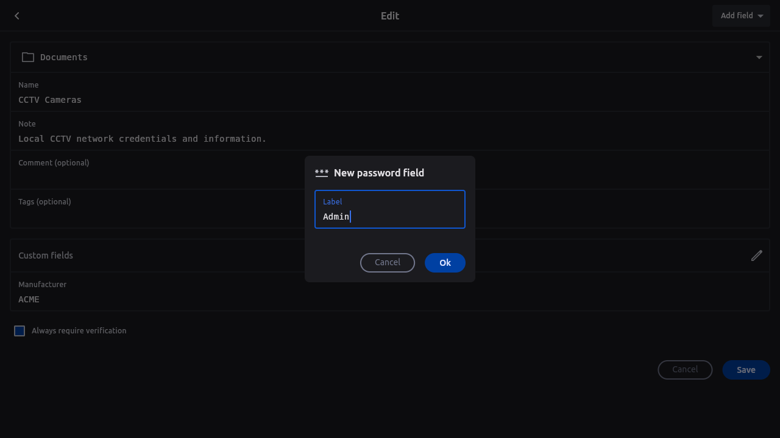Confirm the new field with Ok
Screen dimensions: 780x438
(x=445, y=263)
